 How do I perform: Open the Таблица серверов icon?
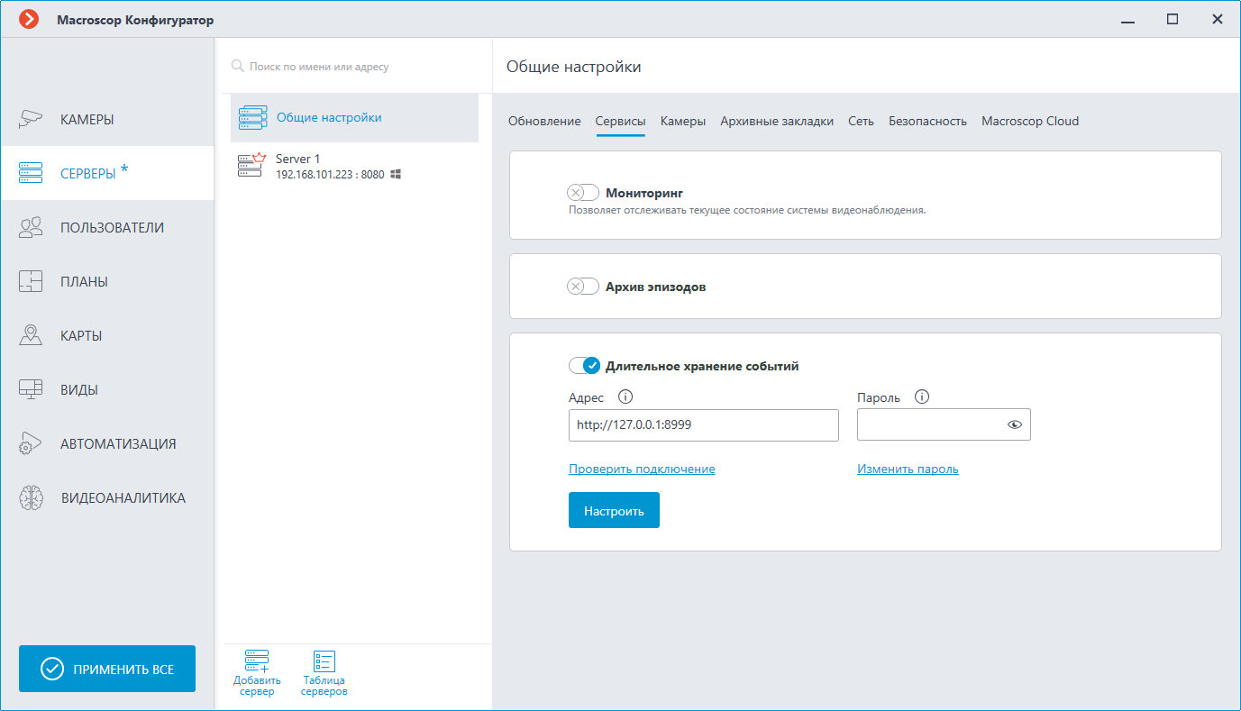[x=324, y=661]
